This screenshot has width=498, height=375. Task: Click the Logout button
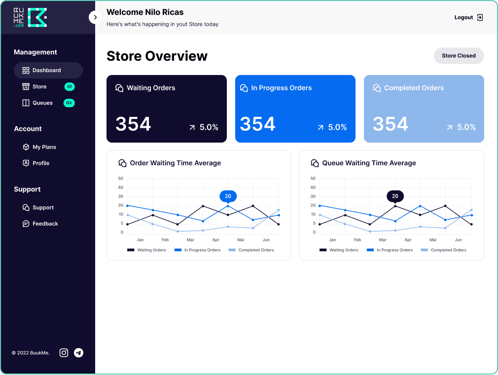(x=469, y=17)
